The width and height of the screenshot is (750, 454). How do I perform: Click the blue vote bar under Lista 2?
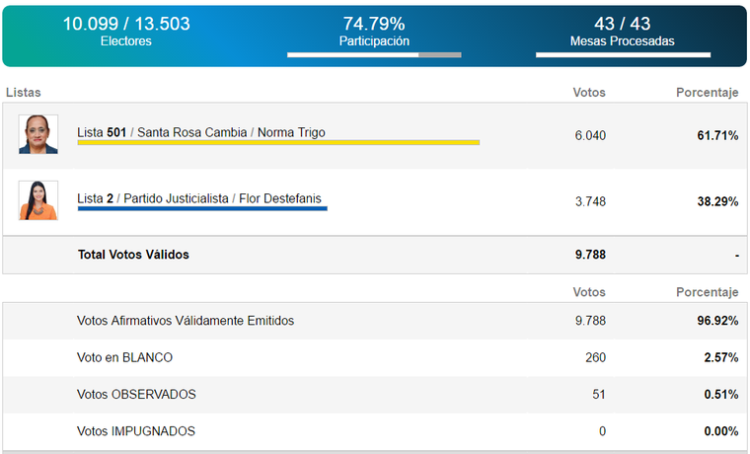click(x=202, y=208)
